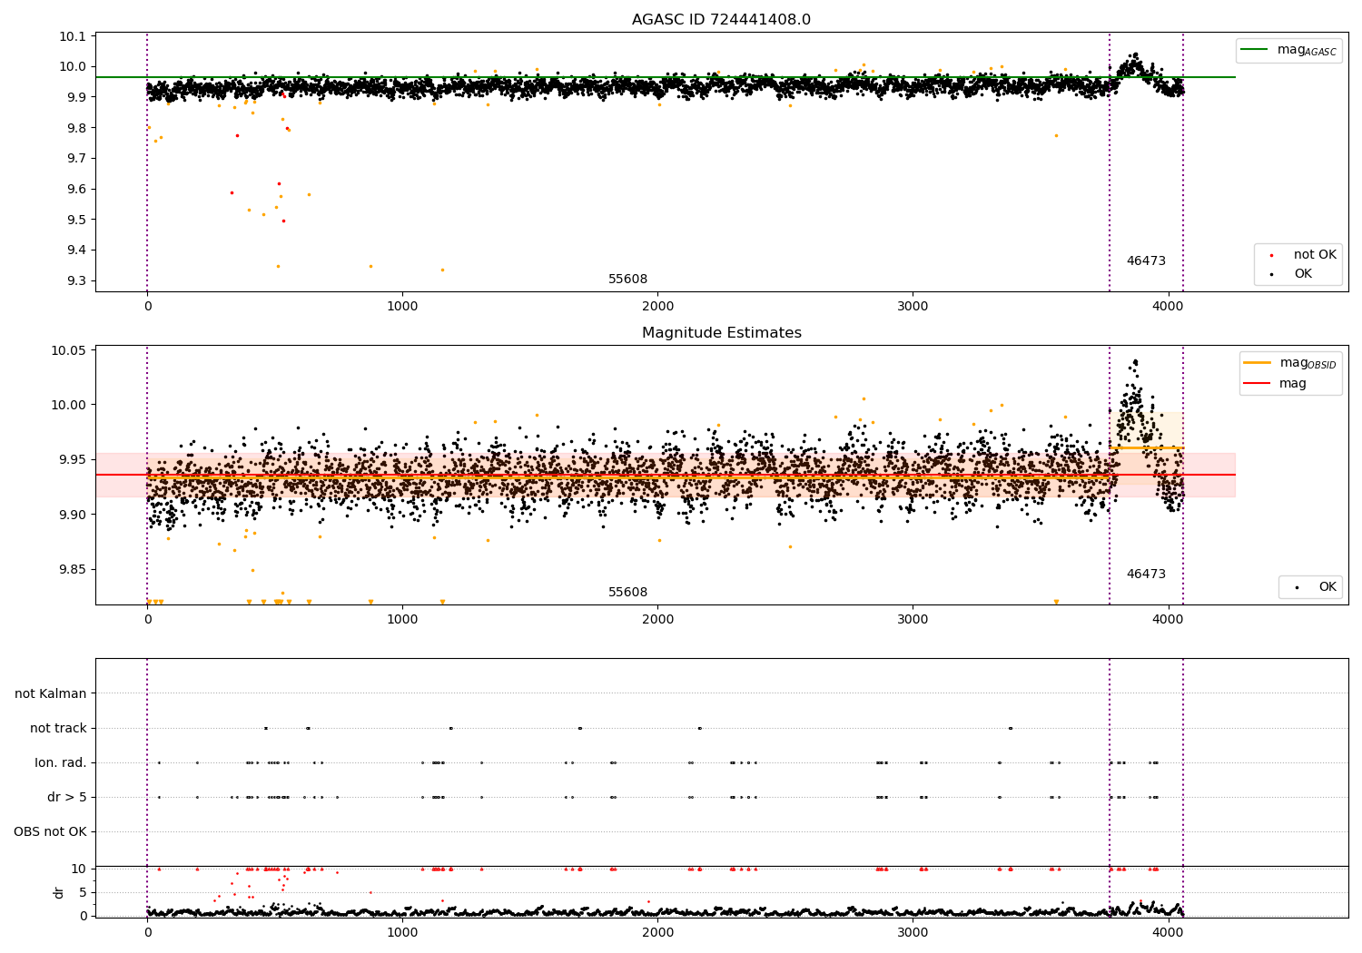1362x953 pixels.
Task: Click the "10.1" y-tick of the top plot
Action: point(74,37)
